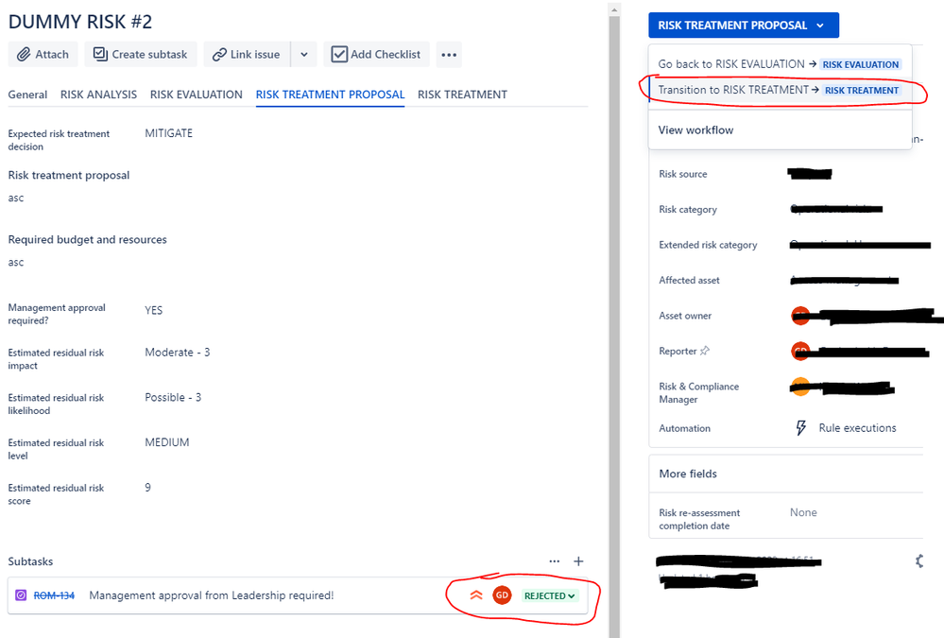Screen dimensions: 944x638
Task: Click the Attach button
Action: coord(43,54)
